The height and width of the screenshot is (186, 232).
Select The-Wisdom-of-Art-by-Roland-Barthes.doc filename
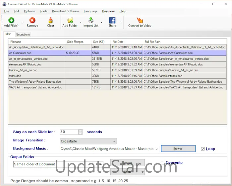pos(35,82)
